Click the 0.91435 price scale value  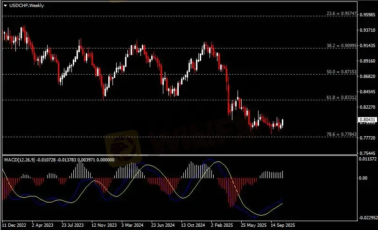coord(367,46)
